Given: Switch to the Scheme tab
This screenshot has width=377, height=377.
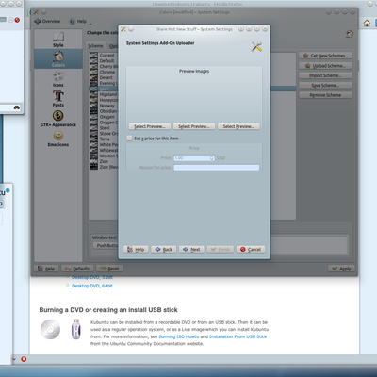Looking at the screenshot, I should click(x=95, y=46).
